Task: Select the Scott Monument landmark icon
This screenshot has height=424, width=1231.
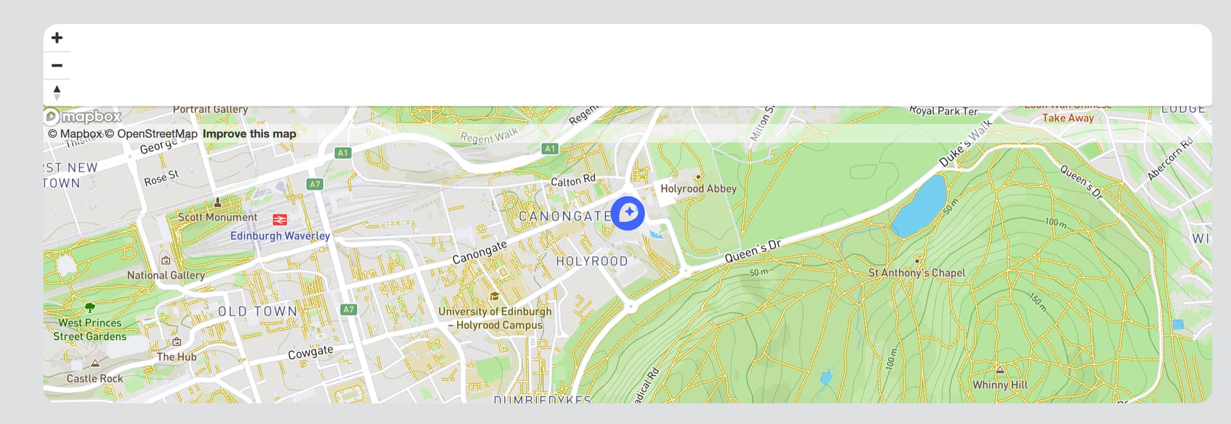Action: (x=217, y=202)
